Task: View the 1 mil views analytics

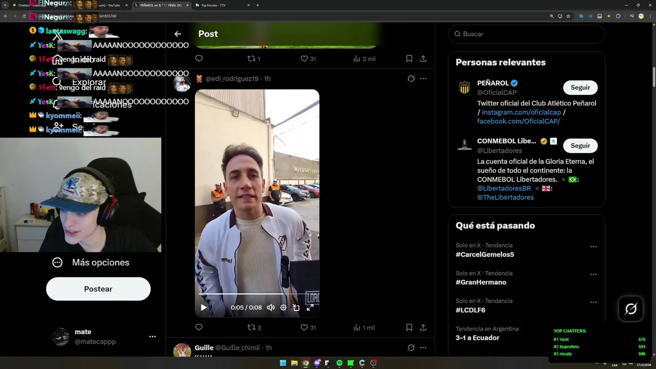Action: (x=364, y=327)
